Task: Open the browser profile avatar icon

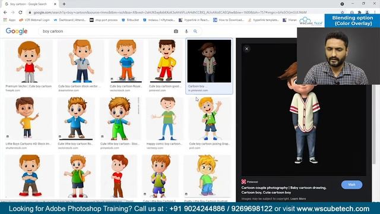Action: click(x=368, y=12)
